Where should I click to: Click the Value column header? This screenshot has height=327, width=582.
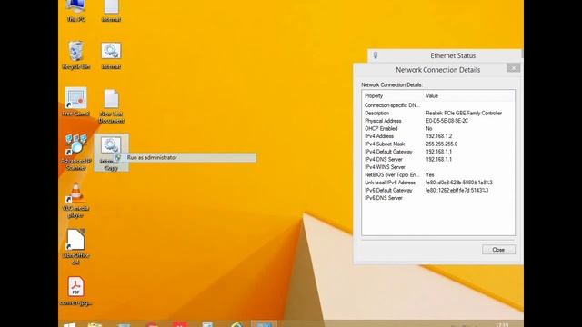coord(432,95)
